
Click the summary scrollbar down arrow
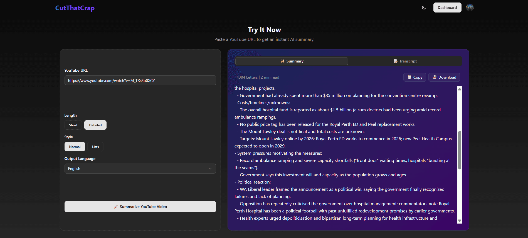tap(460, 221)
